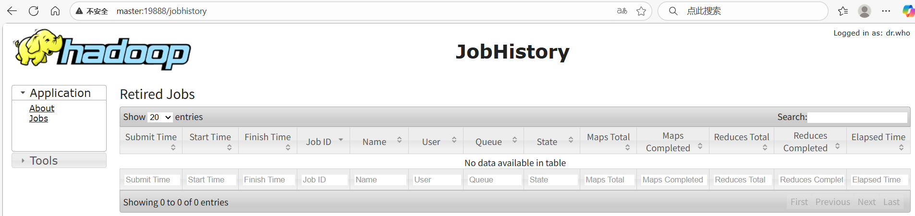Open the About link in Application menu
Screen dimensions: 915x216
[42, 108]
